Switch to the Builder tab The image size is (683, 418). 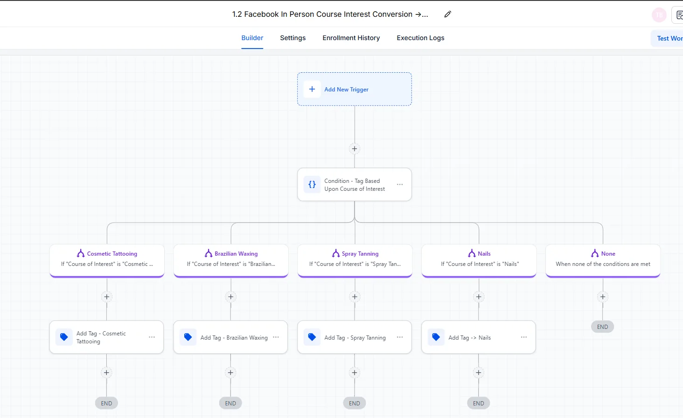coord(252,38)
